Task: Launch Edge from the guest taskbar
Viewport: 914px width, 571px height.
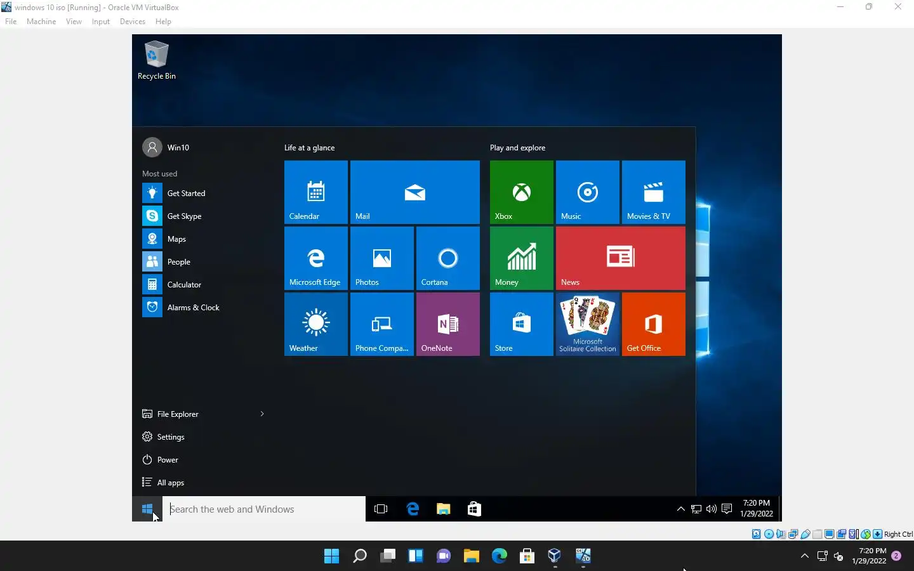Action: (413, 509)
